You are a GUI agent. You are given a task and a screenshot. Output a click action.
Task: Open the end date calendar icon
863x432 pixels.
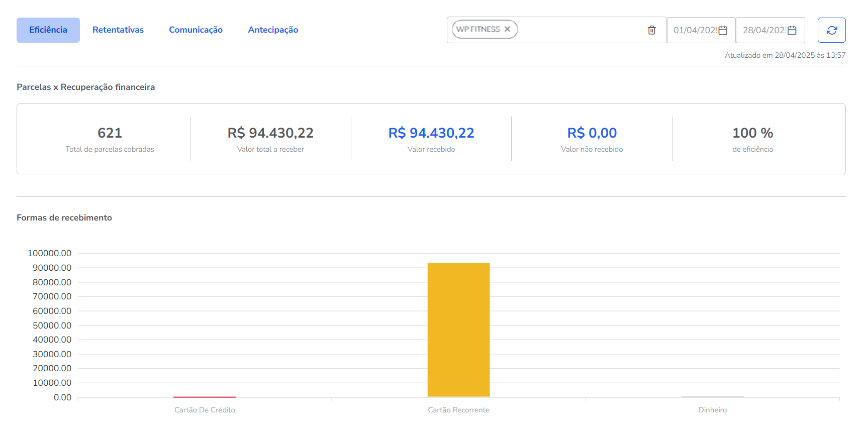tap(792, 30)
